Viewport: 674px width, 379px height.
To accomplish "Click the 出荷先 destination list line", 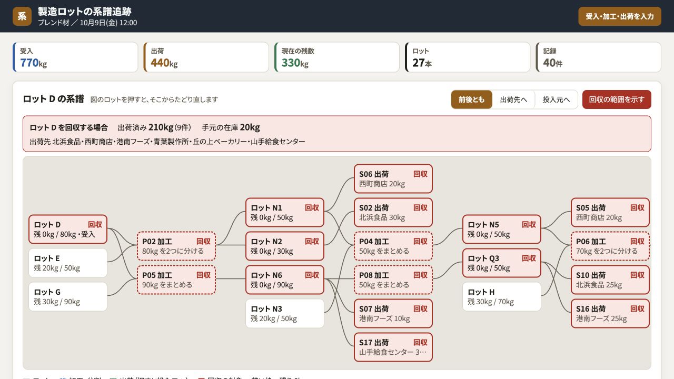I will 167,142.
